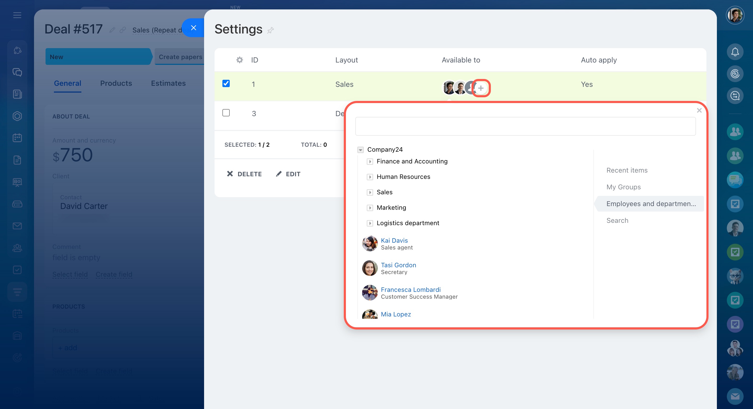Click the mail icon in right panel
The height and width of the screenshot is (409, 753).
point(735,396)
